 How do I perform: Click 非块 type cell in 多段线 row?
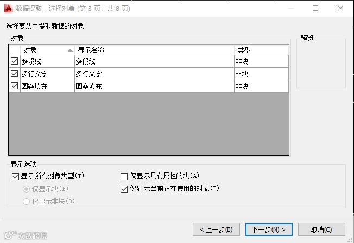pyautogui.click(x=262, y=61)
